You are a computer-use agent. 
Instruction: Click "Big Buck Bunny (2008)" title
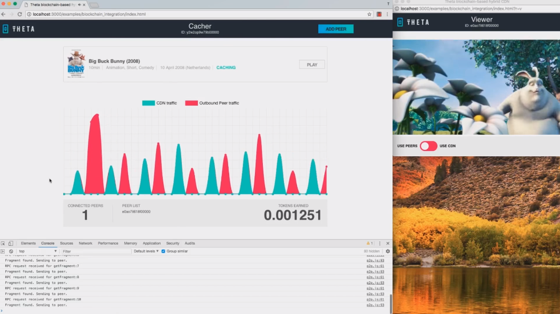(x=114, y=62)
